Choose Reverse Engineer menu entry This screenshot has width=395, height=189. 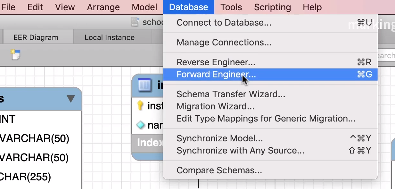(216, 62)
